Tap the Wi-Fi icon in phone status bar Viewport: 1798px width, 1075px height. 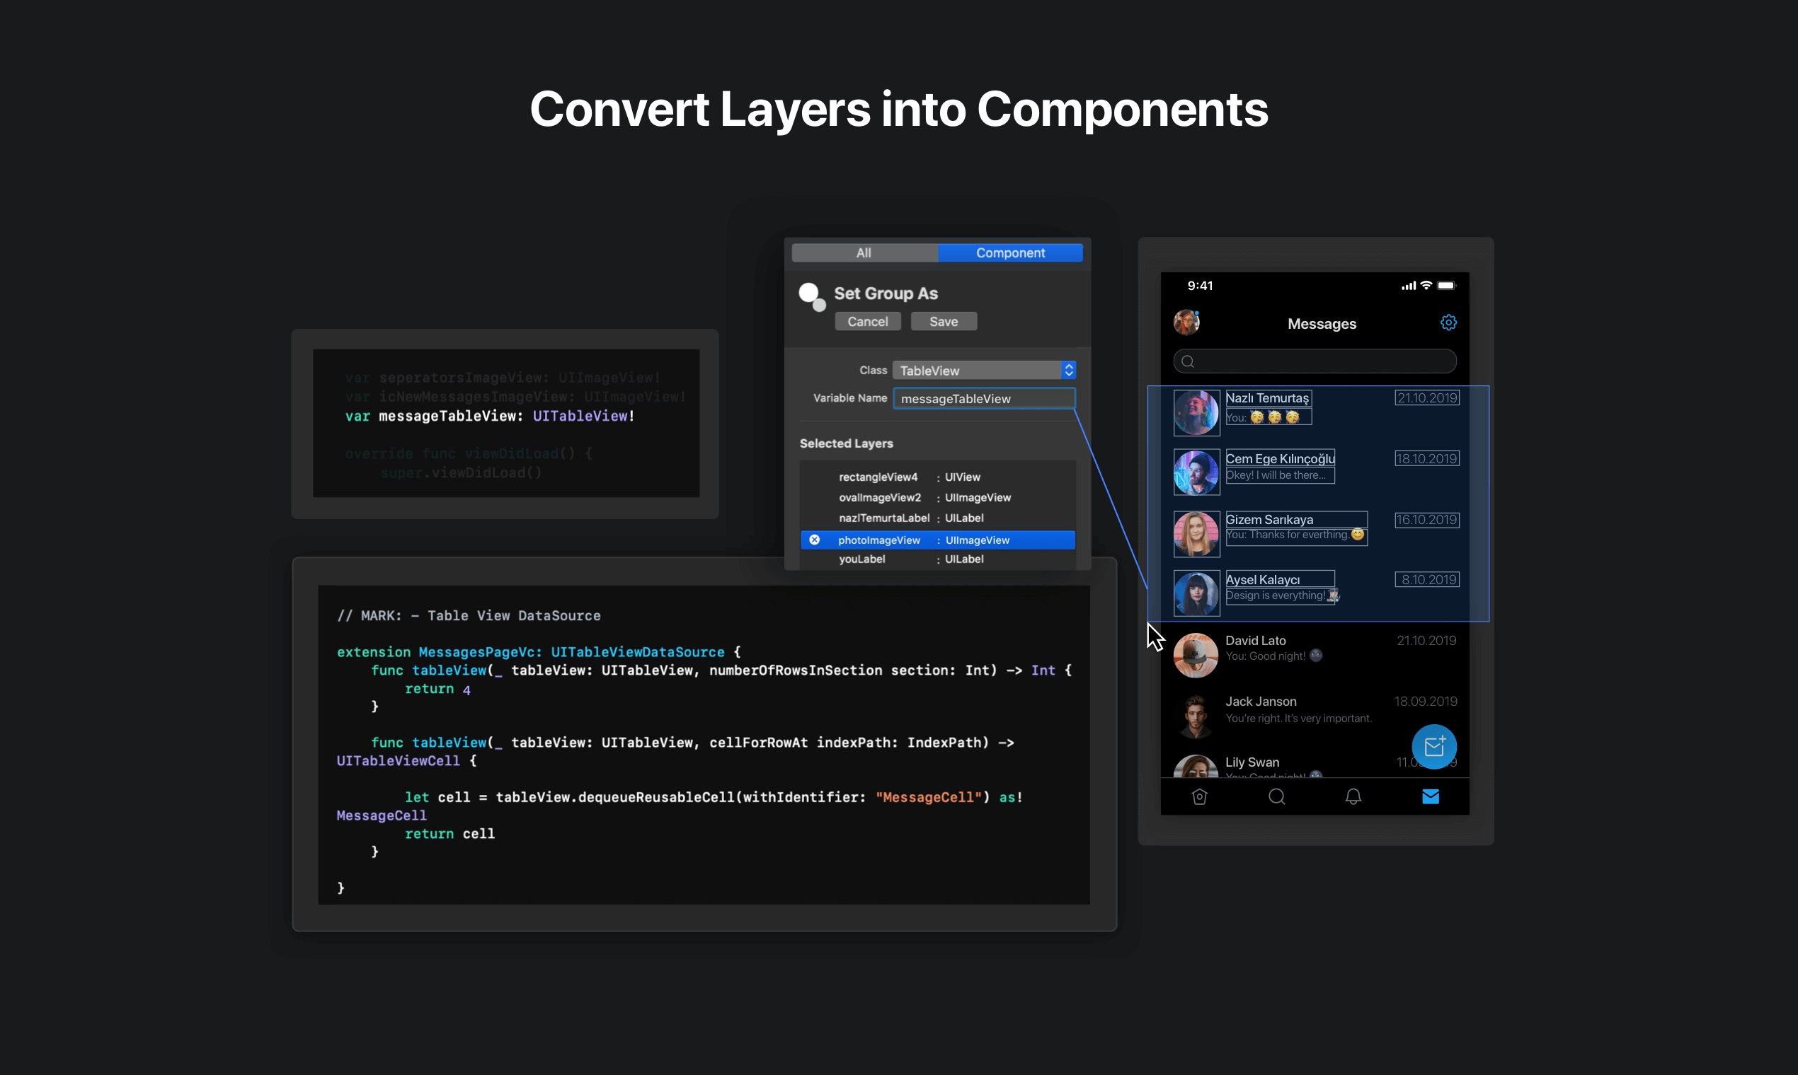pyautogui.click(x=1426, y=286)
